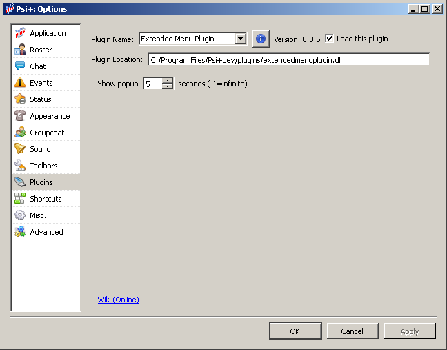This screenshot has height=350, width=447.
Task: Open the Wiki (Online) link
Action: (118, 300)
